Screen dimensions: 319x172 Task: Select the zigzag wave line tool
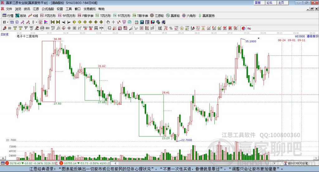tap(136, 28)
